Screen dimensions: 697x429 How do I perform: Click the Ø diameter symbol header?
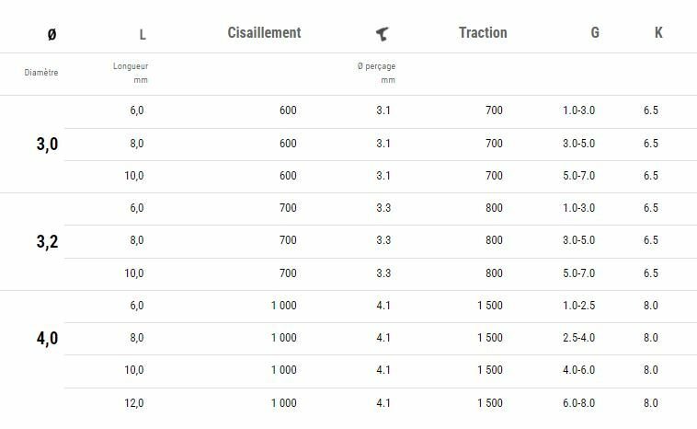coord(51,35)
